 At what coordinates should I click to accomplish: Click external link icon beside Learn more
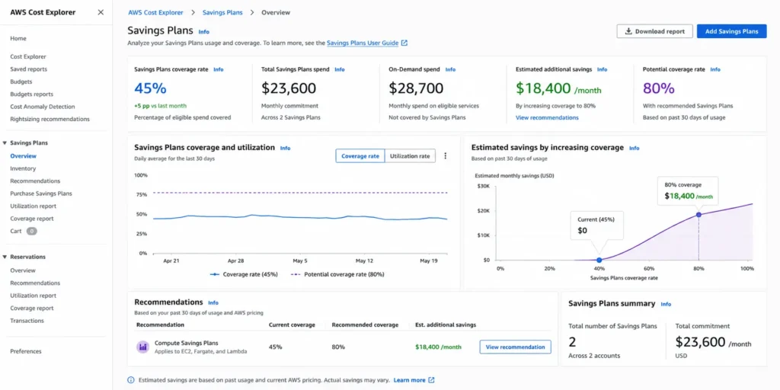pos(431,380)
